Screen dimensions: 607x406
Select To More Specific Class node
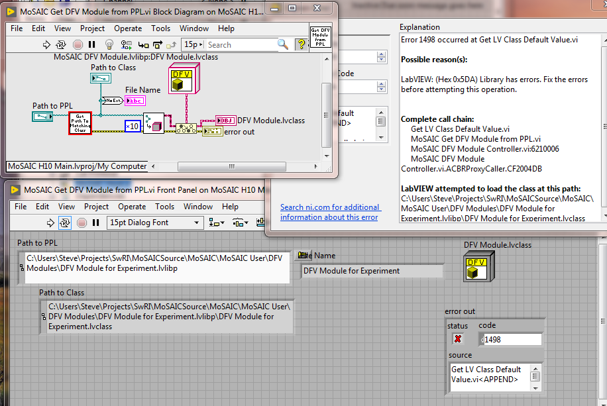(x=186, y=128)
